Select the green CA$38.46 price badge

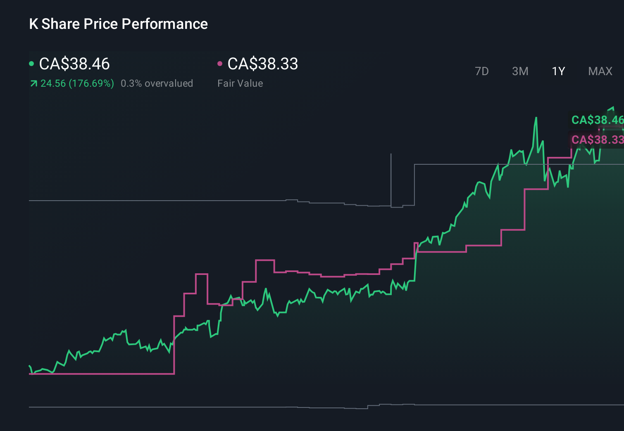click(598, 120)
